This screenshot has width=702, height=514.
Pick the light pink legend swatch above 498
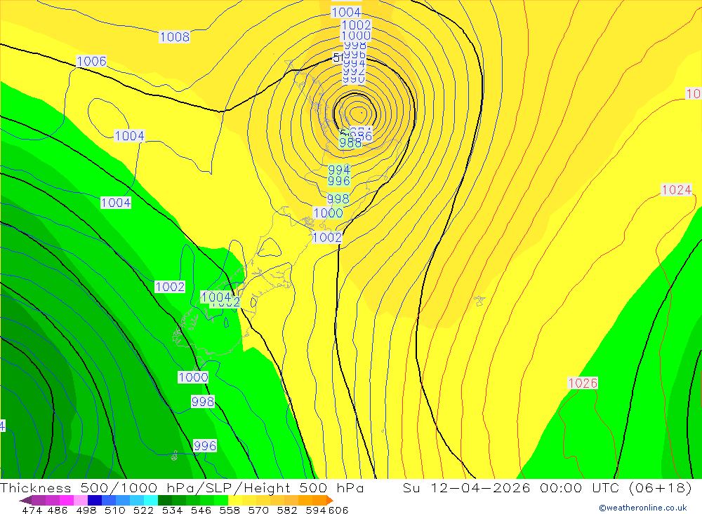[x=81, y=500]
